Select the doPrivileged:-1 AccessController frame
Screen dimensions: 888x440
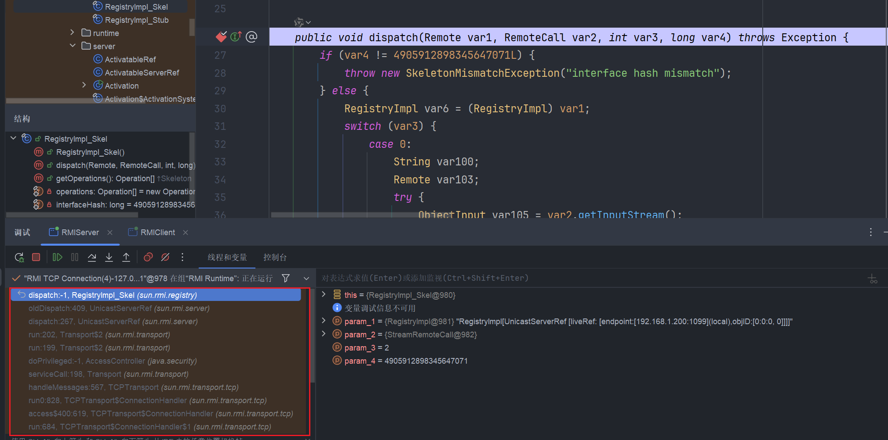click(x=113, y=361)
